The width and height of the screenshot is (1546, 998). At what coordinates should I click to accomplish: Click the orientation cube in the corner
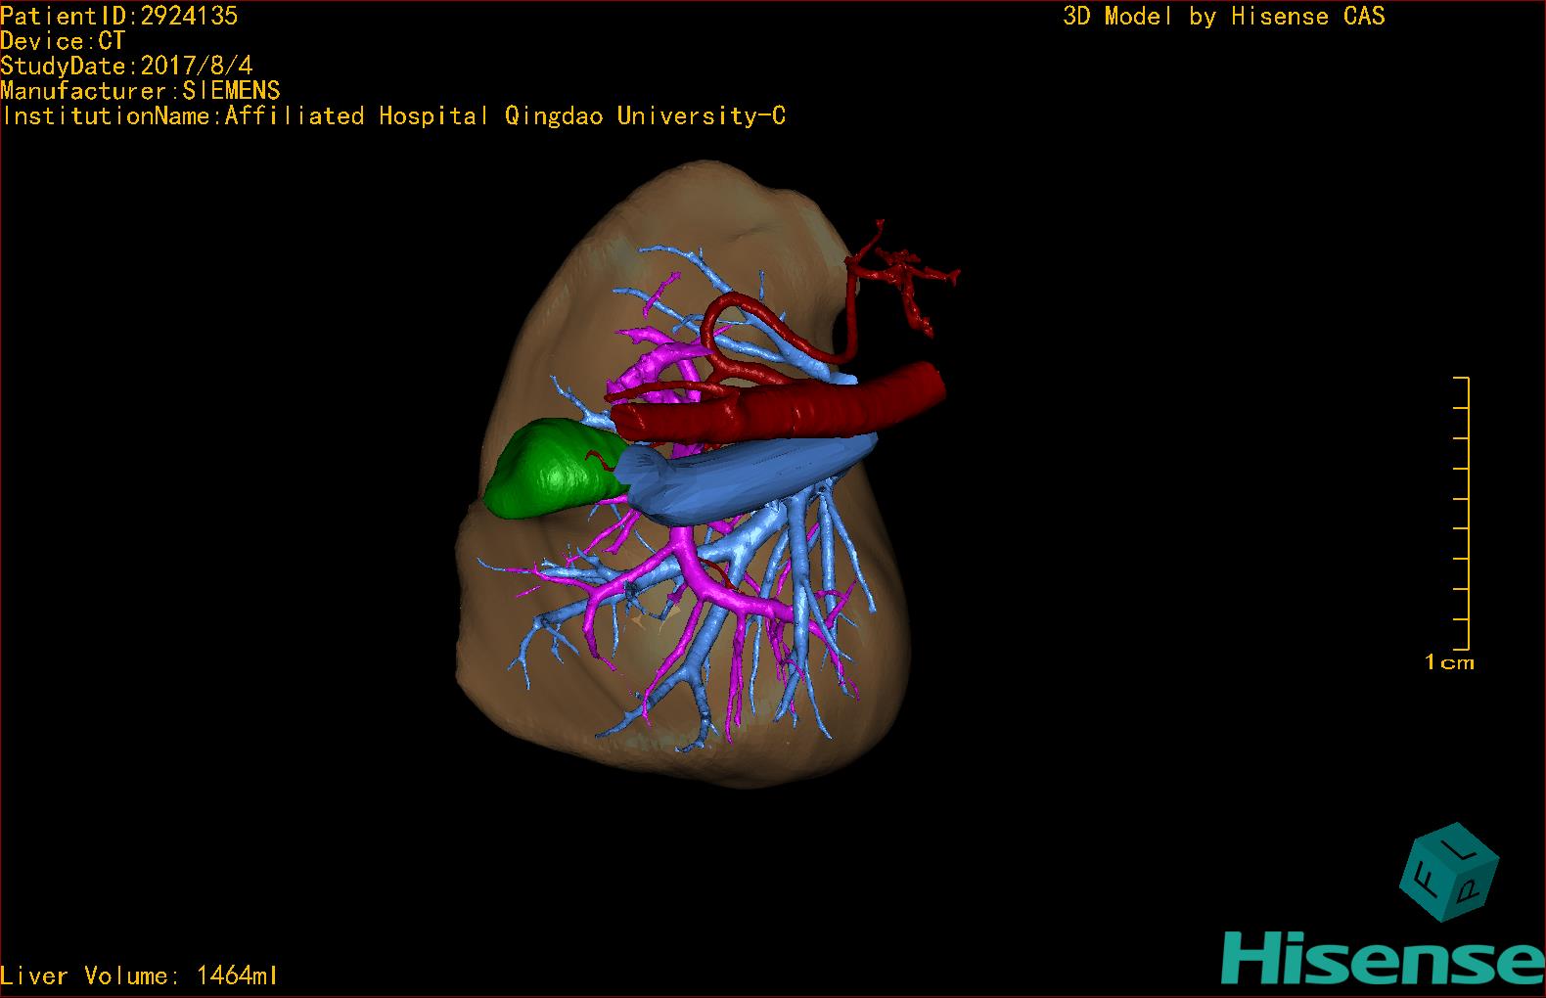pos(1448,873)
